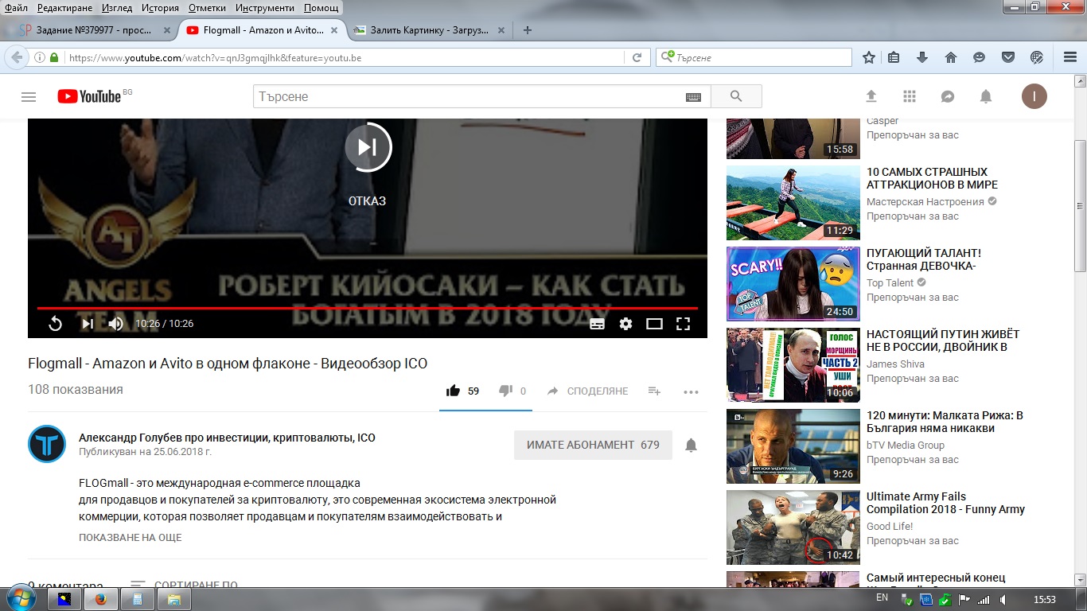Expand description with ПОКАЗВАНЕ НА ОЩЕ
The height and width of the screenshot is (611, 1087).
[131, 538]
